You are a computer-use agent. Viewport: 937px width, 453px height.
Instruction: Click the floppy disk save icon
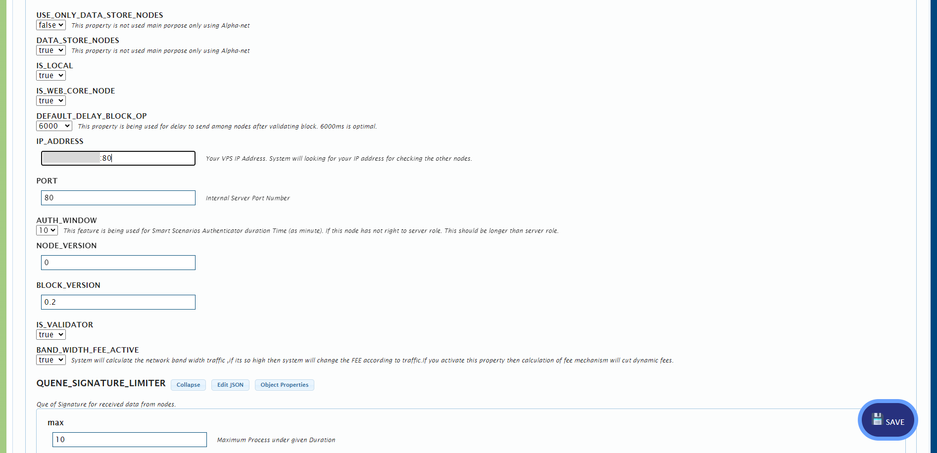coord(877,419)
